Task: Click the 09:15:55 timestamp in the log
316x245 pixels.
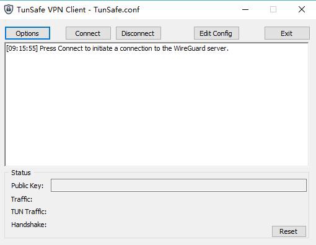Action: tap(22, 48)
